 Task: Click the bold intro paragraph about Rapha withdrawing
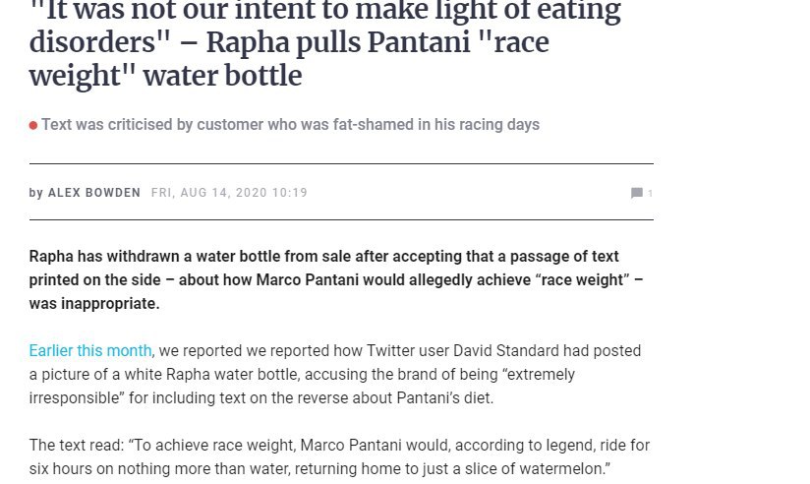pos(336,279)
